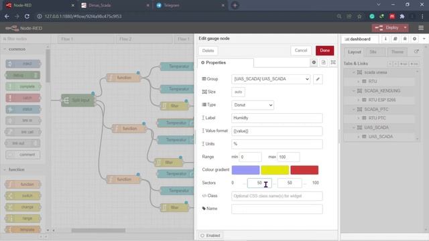Open new browser tab

click(x=235, y=5)
